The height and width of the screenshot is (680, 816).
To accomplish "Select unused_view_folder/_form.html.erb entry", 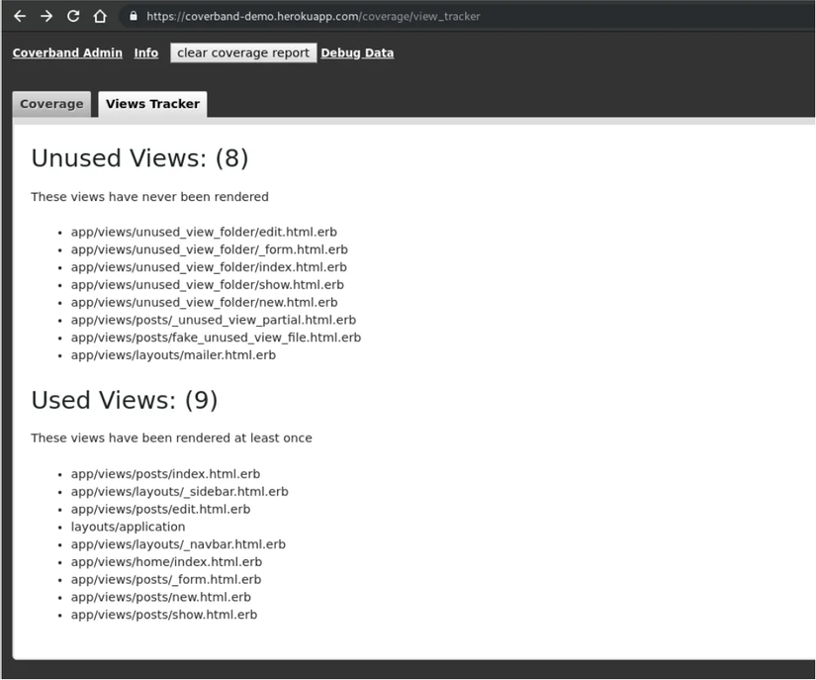I will pos(210,249).
